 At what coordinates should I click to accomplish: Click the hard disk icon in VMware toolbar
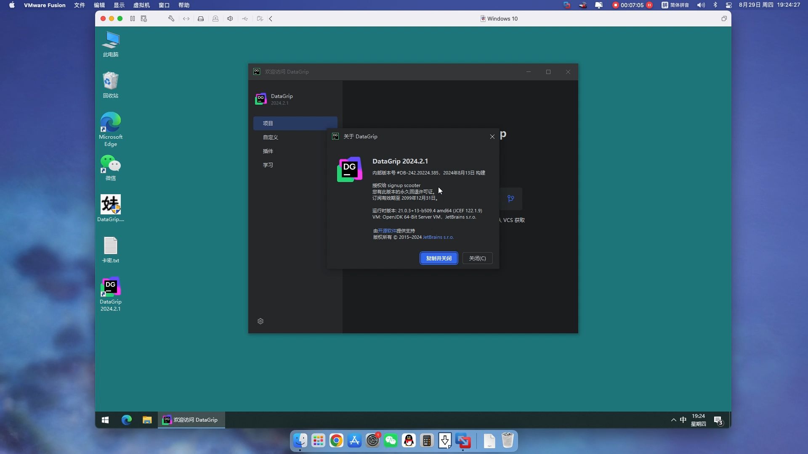pos(201,18)
